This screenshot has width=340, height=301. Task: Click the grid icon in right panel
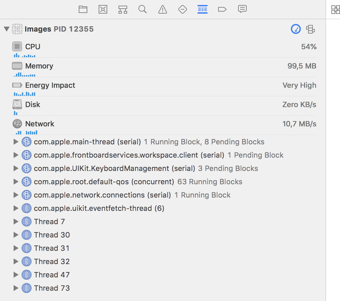(335, 10)
